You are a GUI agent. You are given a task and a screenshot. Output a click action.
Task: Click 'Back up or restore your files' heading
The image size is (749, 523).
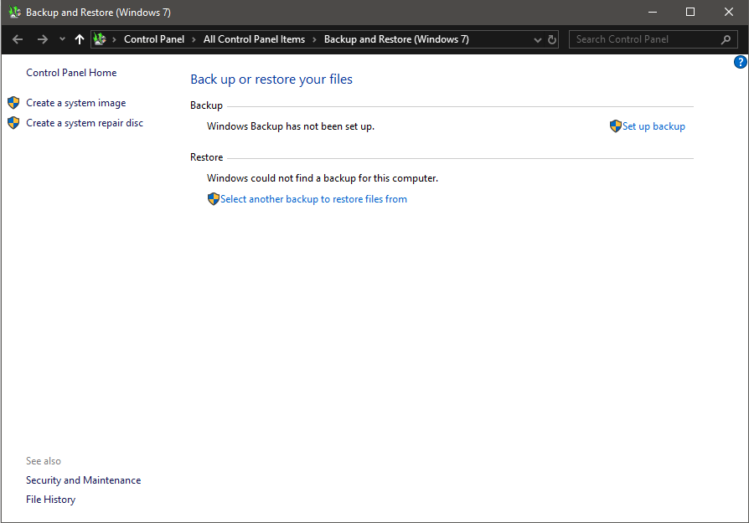pyautogui.click(x=271, y=79)
